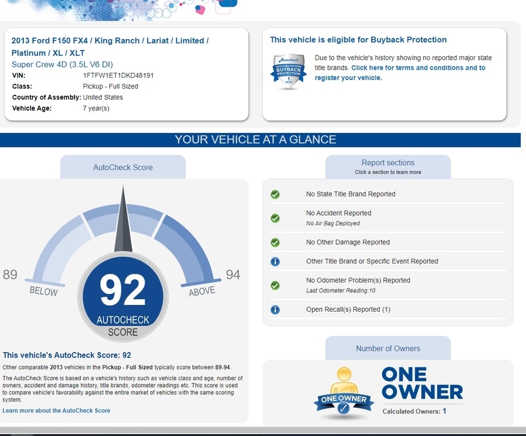526x436 pixels.
Task: Open Open Recall(s) Reported (1) section
Action: coord(348,309)
